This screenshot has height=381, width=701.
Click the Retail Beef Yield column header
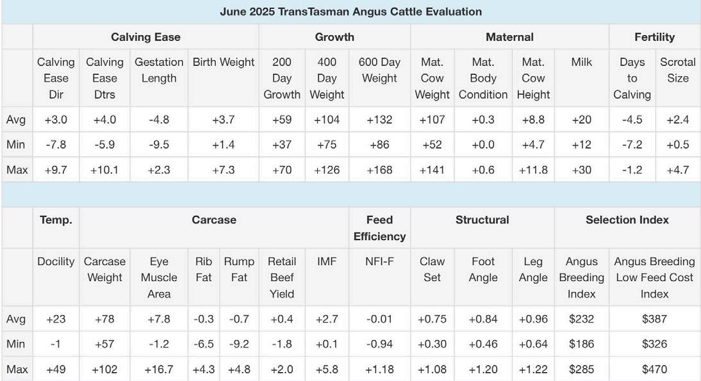[282, 277]
